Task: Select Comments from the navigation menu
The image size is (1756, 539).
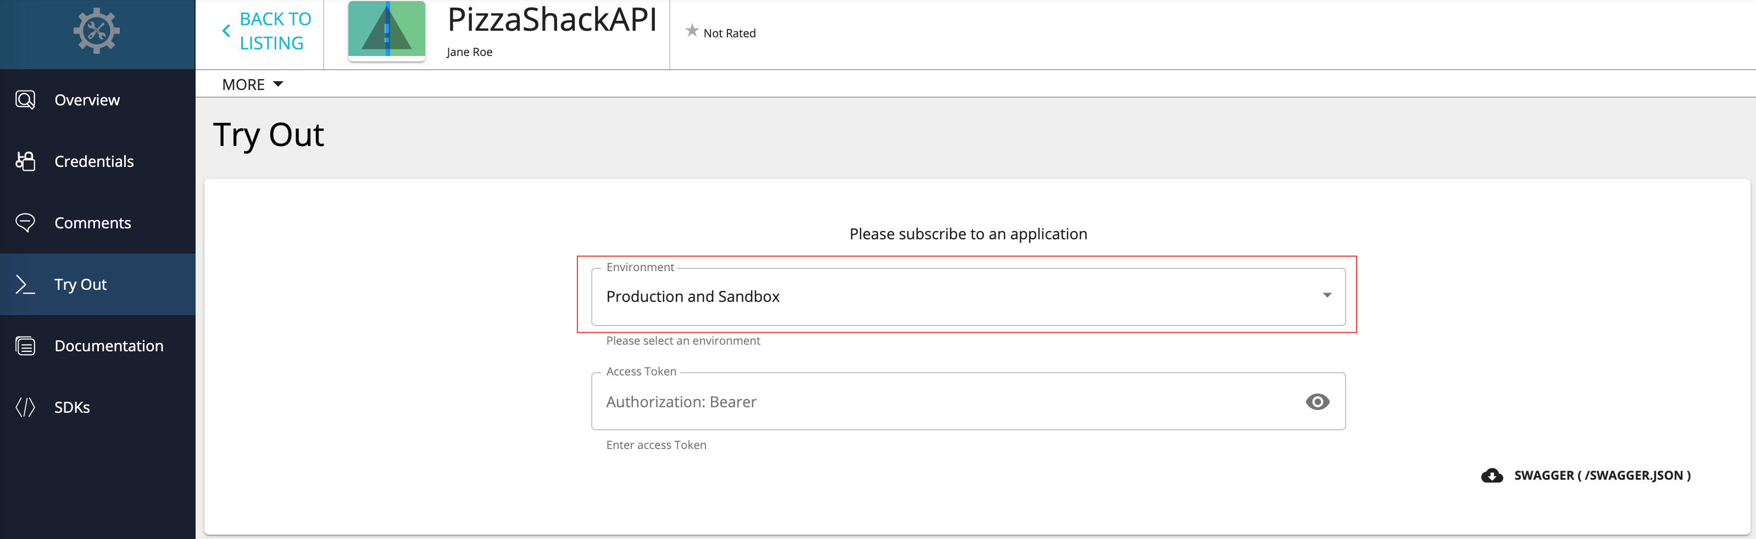Action: pos(93,223)
